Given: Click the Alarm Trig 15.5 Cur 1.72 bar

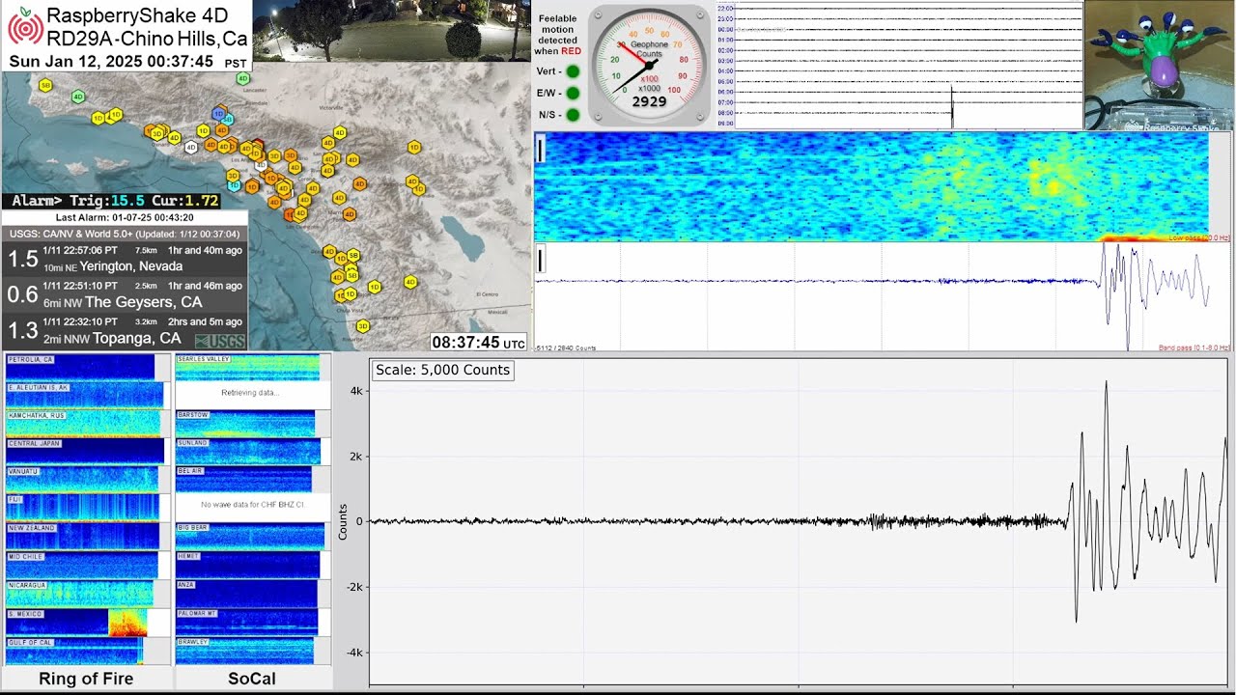Looking at the screenshot, I should [111, 201].
